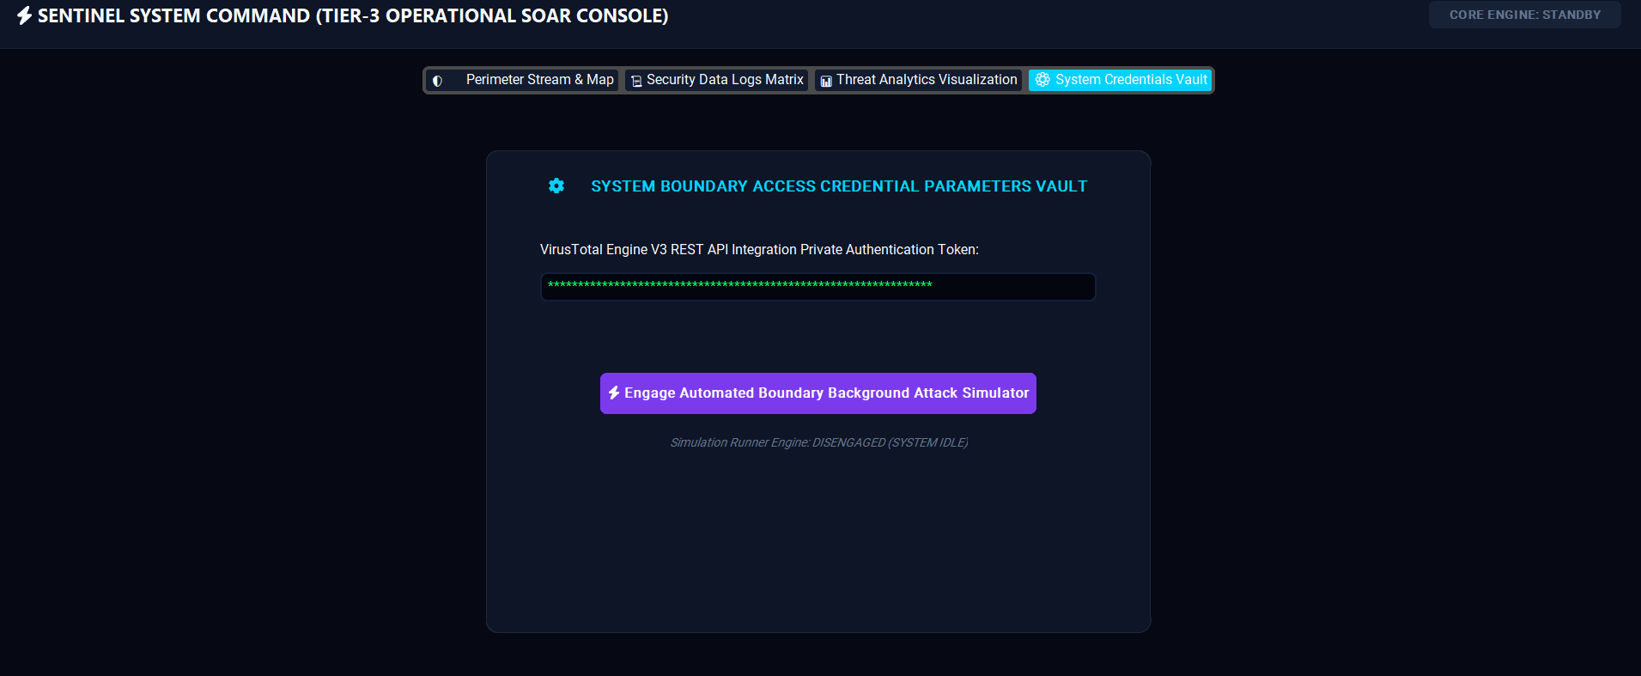Open Threat Analytics Visualization tab

919,80
